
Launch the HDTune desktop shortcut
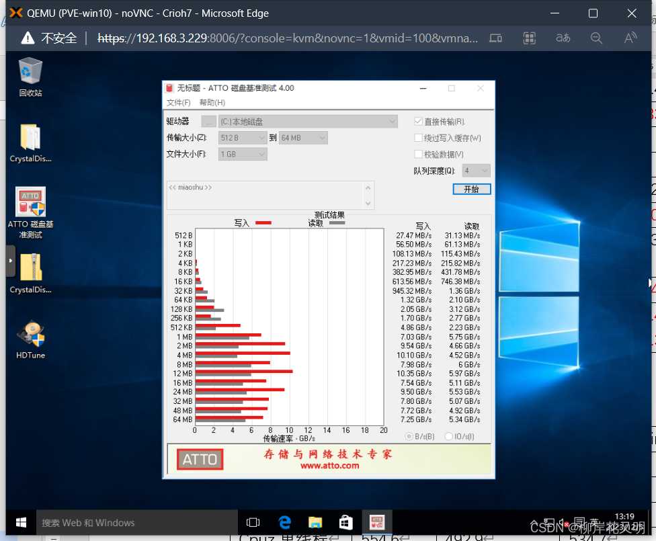point(30,340)
